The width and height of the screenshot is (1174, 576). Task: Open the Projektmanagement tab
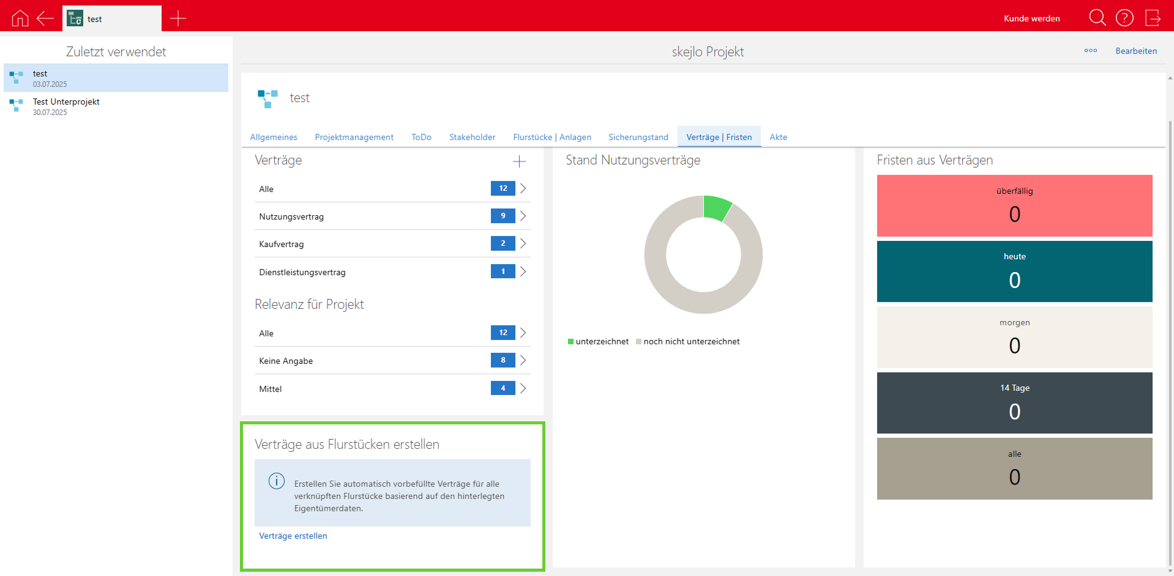tap(354, 137)
